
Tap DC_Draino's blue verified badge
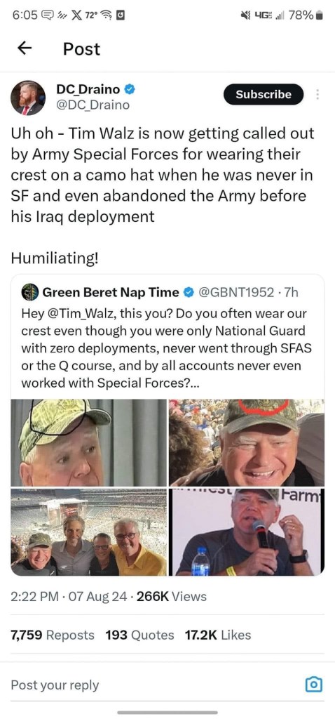click(x=130, y=89)
